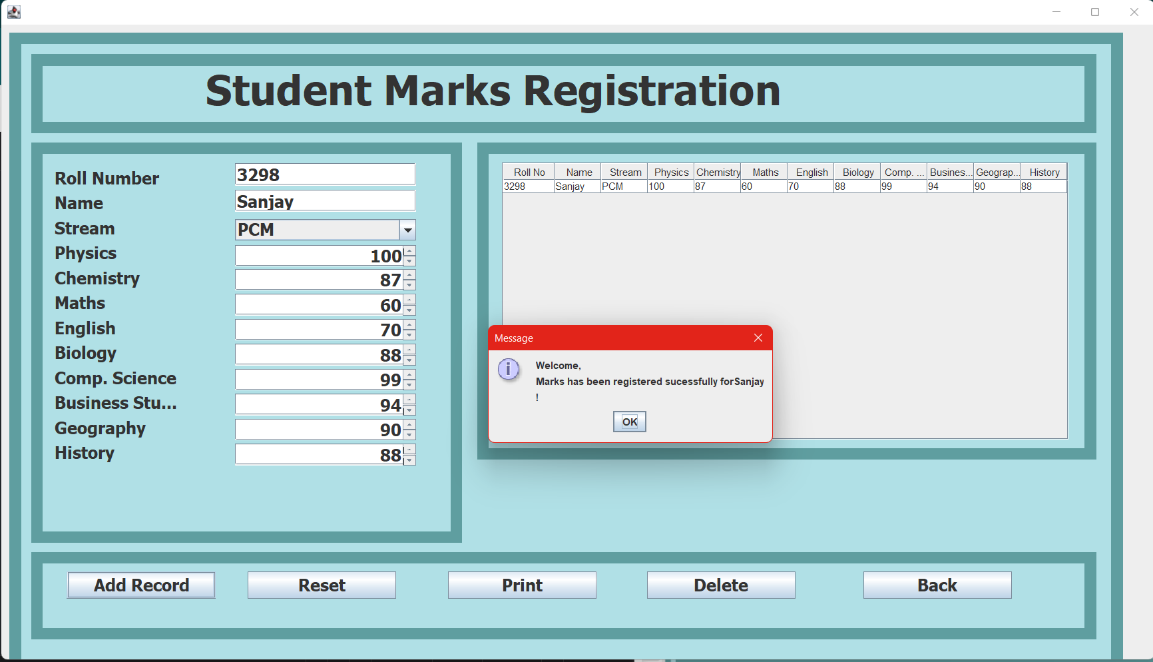Click the English column header in table

(811, 172)
